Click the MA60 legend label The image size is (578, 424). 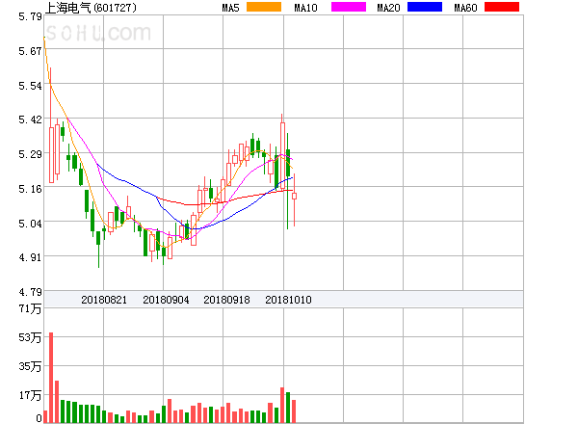click(465, 8)
